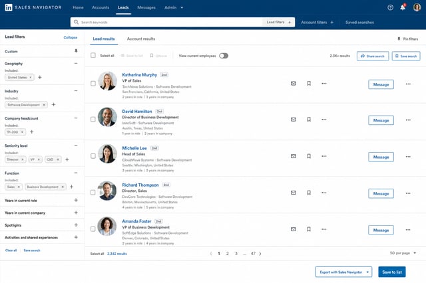Inner more-options dots in Richard Thompson row
The height and width of the screenshot is (283, 426).
tap(324, 193)
